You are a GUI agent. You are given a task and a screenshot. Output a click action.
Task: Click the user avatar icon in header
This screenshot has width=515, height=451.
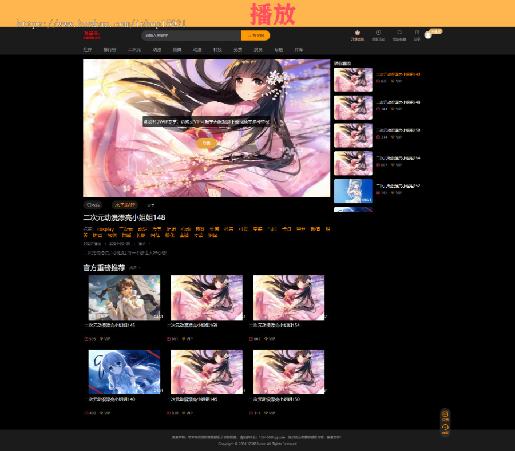428,35
